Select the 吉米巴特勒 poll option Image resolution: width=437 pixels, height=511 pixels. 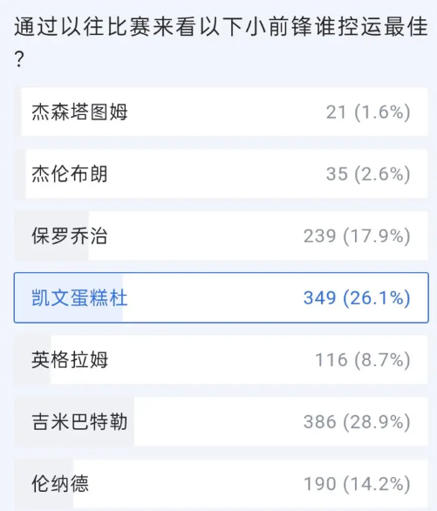point(221,421)
